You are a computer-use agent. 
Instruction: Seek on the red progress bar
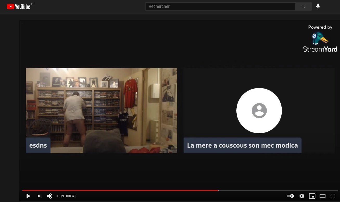[120, 190]
